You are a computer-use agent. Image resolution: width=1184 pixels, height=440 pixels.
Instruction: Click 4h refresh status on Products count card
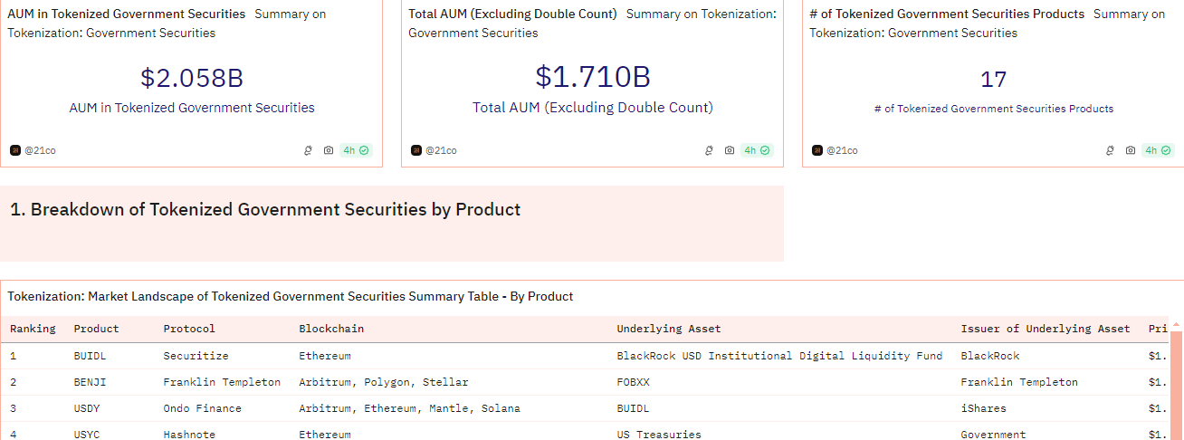(x=1158, y=150)
